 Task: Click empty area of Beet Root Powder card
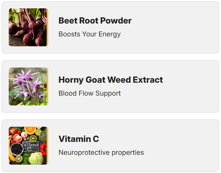(x=176, y=27)
